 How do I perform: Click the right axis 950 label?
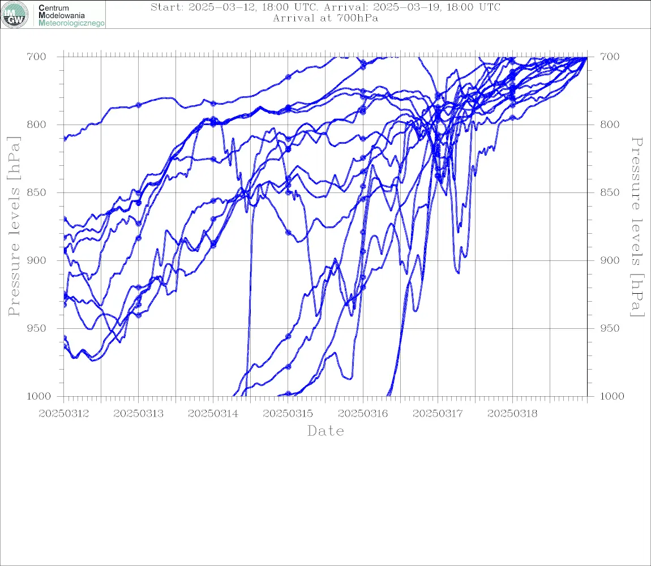(610, 328)
